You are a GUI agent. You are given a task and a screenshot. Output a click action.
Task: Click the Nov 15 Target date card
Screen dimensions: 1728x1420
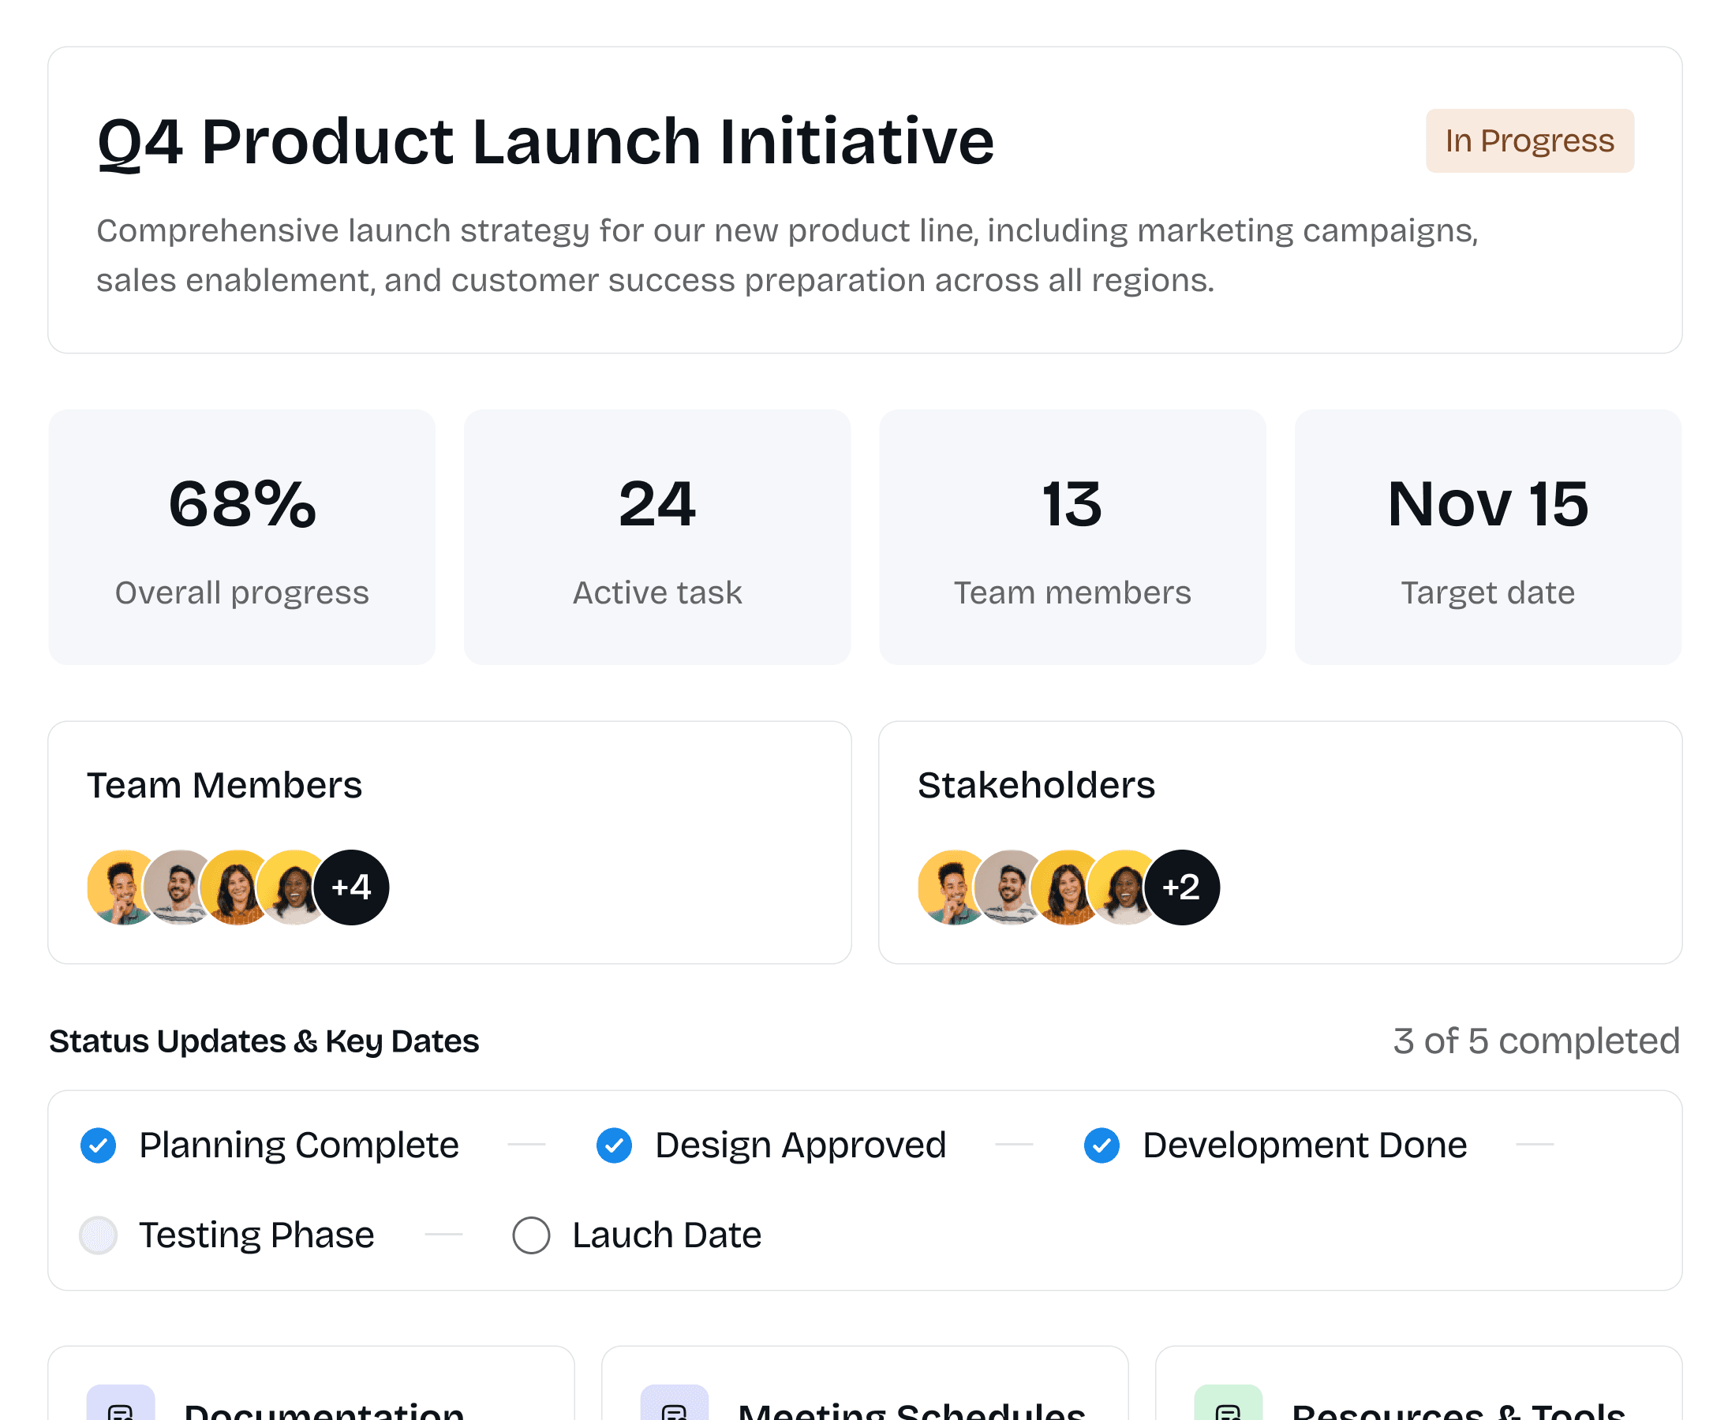pyautogui.click(x=1487, y=537)
